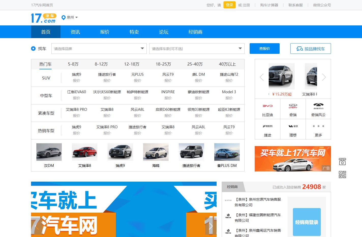This screenshot has height=237, width=362.
Task: Click the telephone icon on right sidebar
Action: pos(342,162)
